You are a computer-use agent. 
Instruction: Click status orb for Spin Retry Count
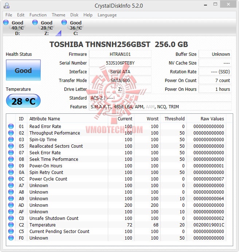(x=11, y=172)
